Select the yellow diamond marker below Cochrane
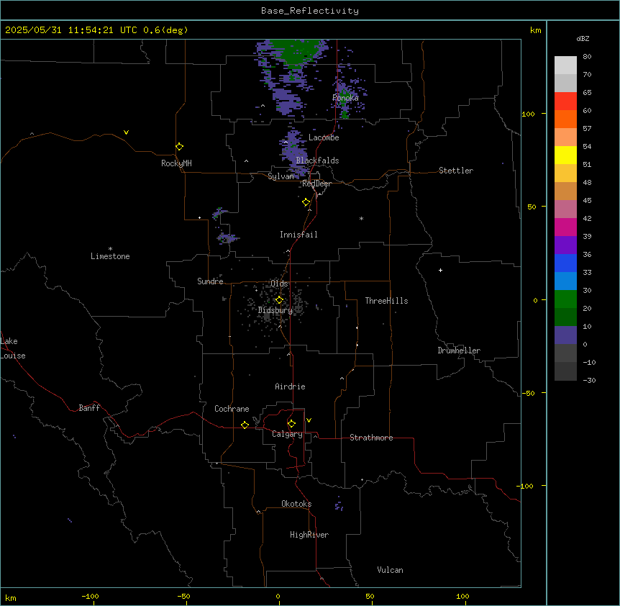This screenshot has width=620, height=606. 245,425
